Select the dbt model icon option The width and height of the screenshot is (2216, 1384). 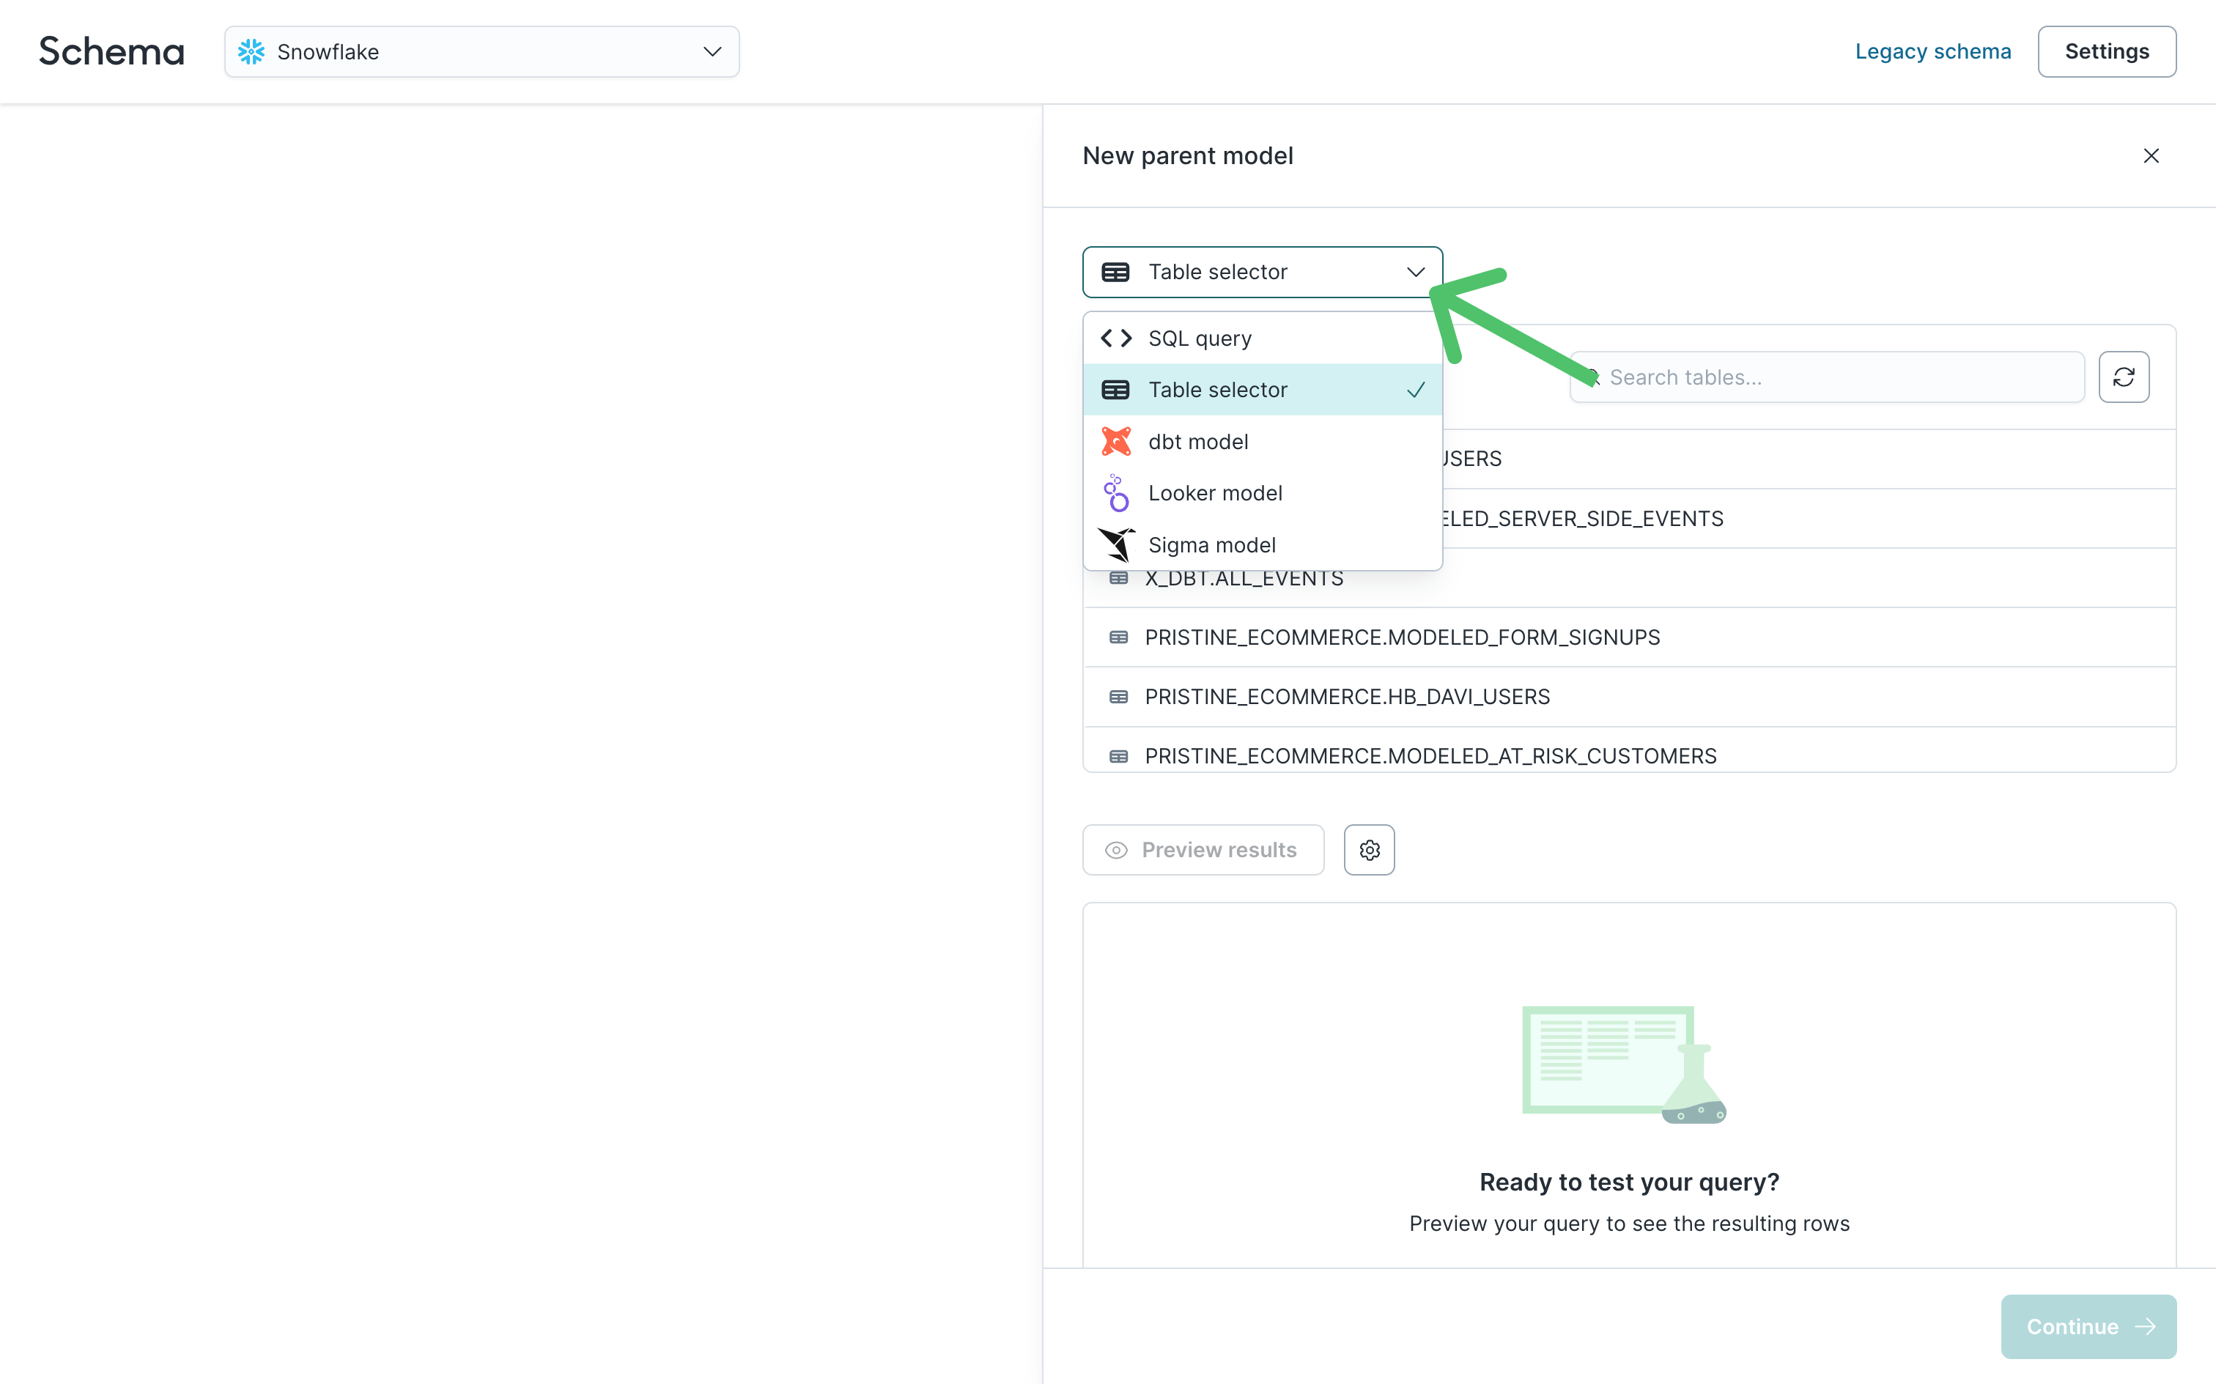(x=1118, y=442)
